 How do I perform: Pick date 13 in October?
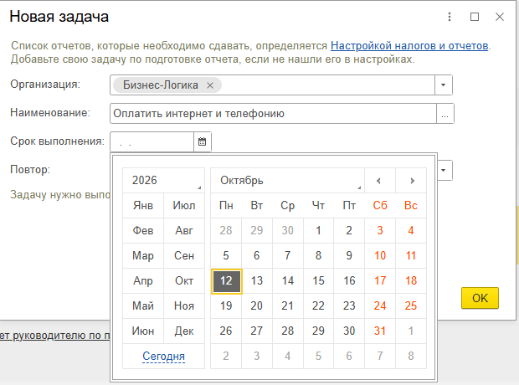[257, 280]
